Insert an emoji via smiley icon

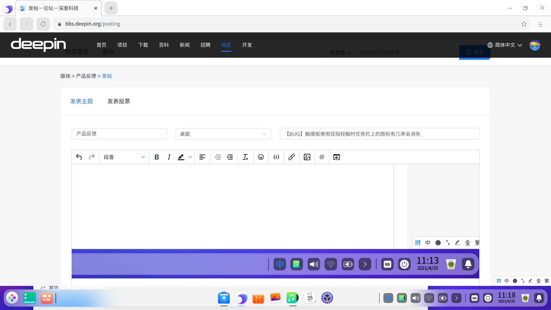point(261,157)
